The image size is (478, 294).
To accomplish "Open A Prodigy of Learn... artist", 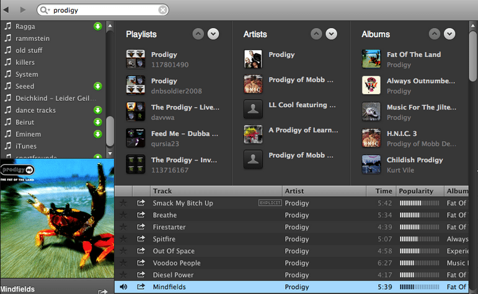I will click(x=303, y=130).
